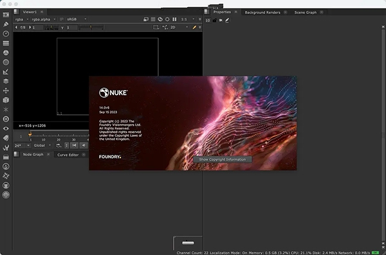The image size is (386, 255).
Task: Open the Cara VR nodes icon
Action: (6, 186)
